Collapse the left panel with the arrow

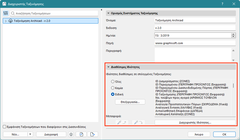coord(101,10)
